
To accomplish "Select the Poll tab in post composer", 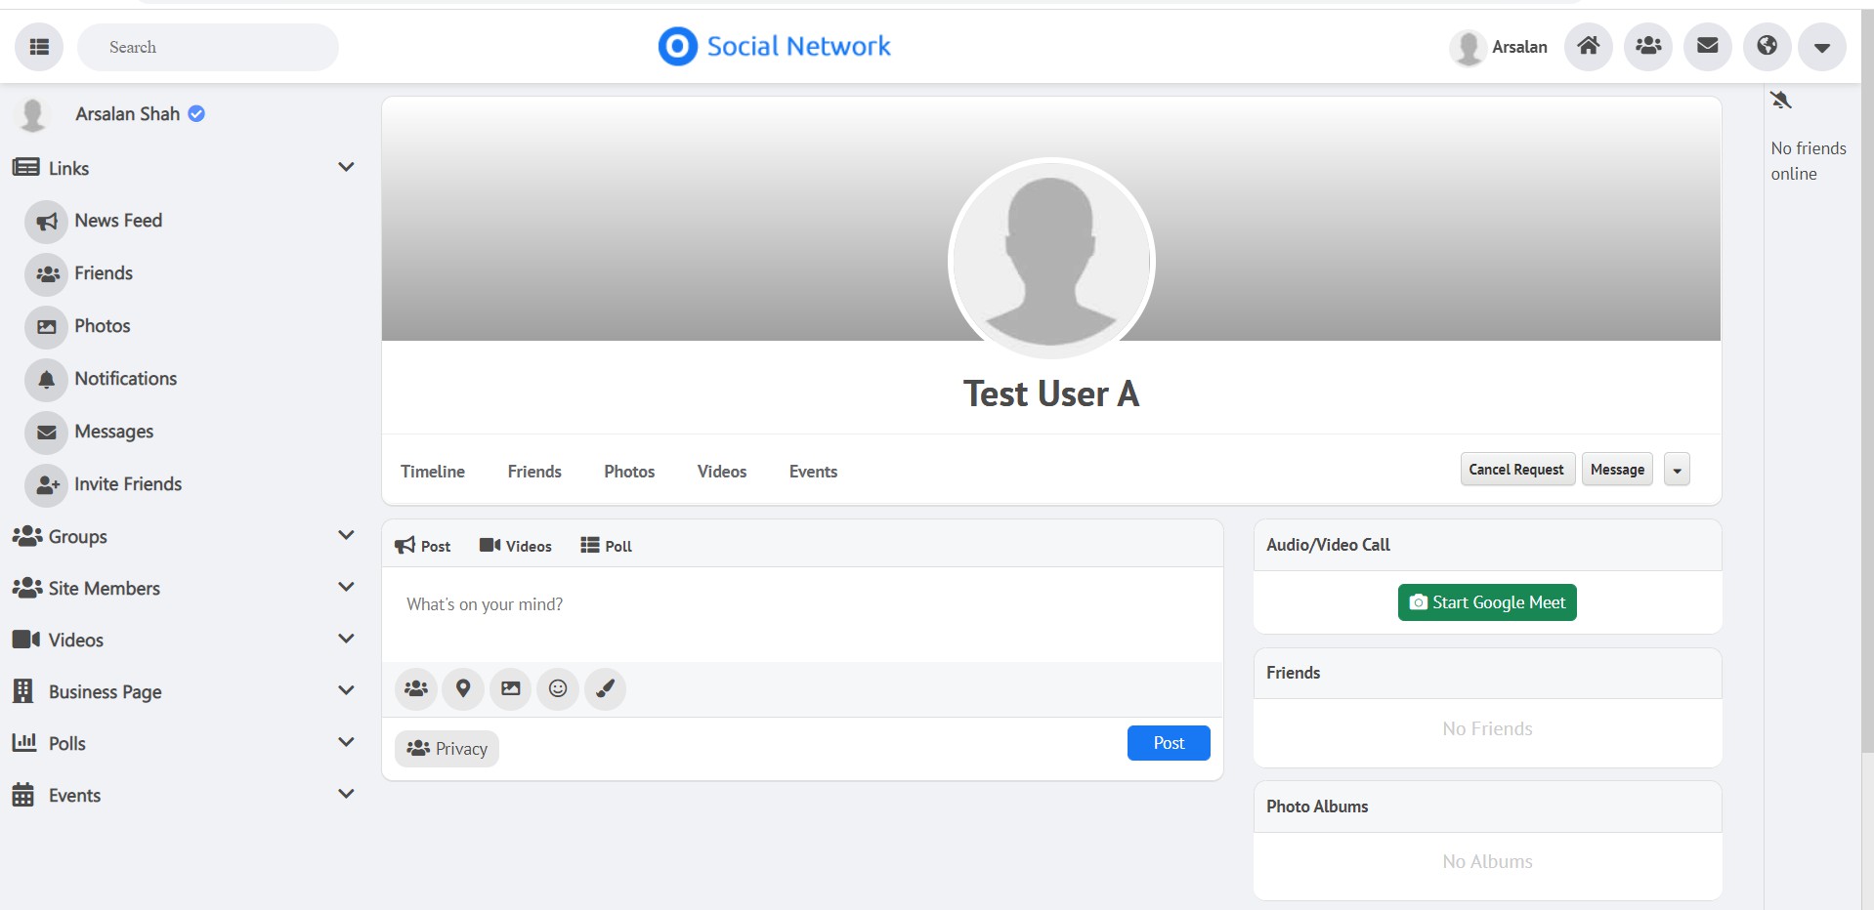I will (x=606, y=546).
